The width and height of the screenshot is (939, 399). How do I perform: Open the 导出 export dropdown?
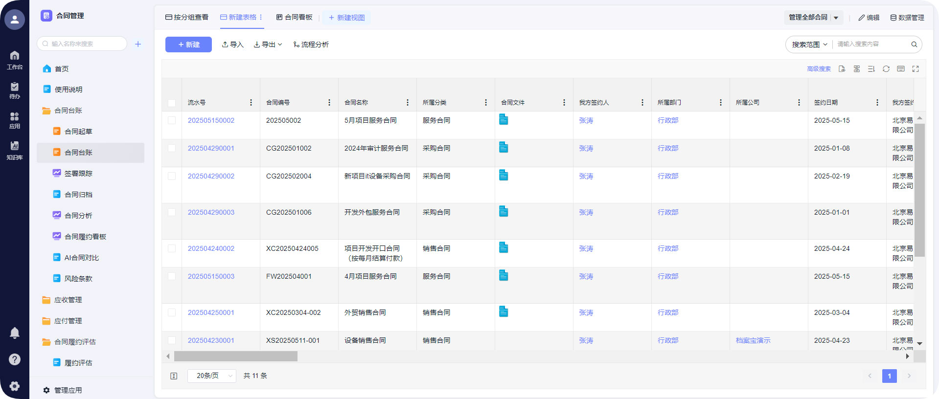pos(268,44)
